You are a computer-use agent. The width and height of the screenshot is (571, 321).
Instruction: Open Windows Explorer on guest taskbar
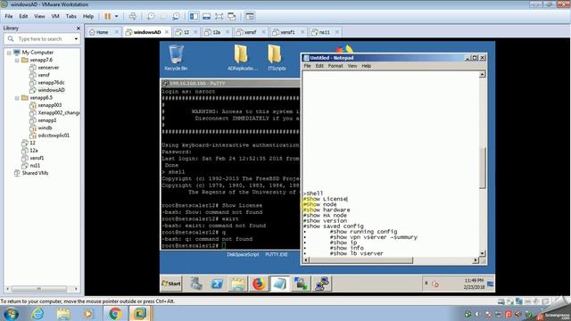[238, 284]
